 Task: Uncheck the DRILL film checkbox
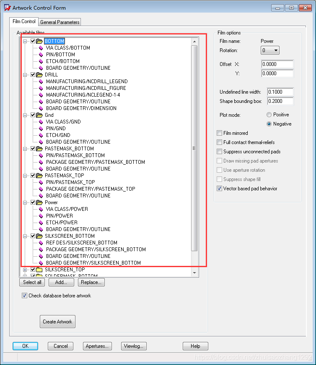point(33,75)
